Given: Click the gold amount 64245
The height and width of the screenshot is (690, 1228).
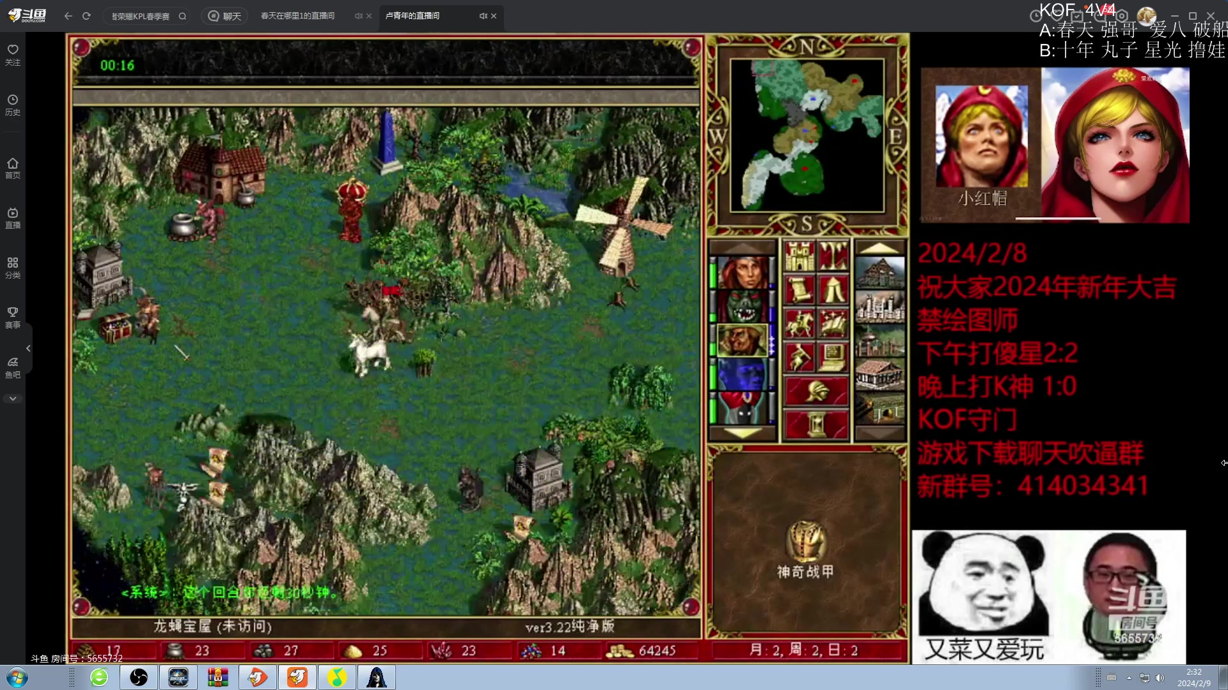Looking at the screenshot, I should coord(657,650).
